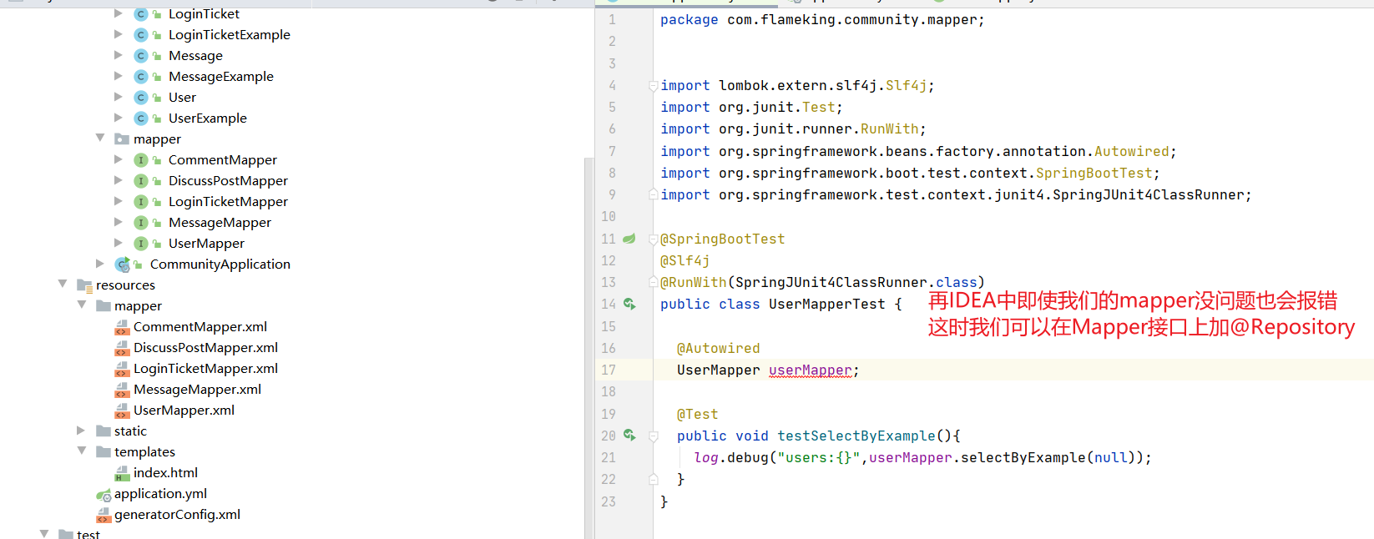Click the package declaration on line 1

[822, 20]
